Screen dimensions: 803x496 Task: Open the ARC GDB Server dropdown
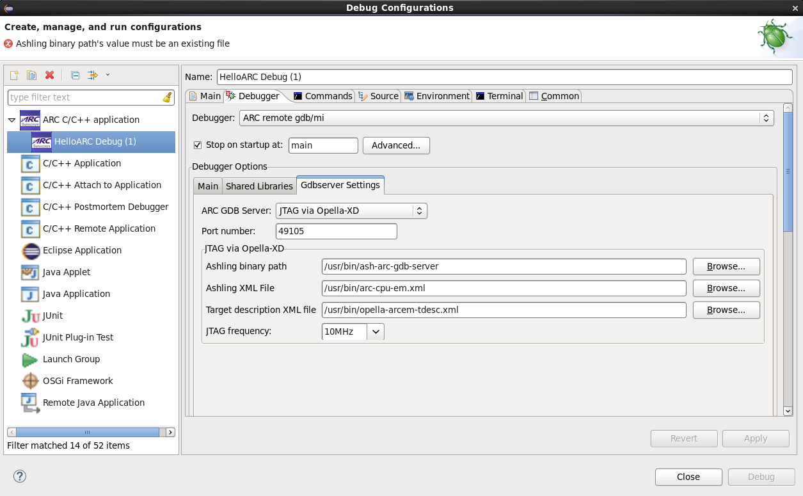[351, 211]
